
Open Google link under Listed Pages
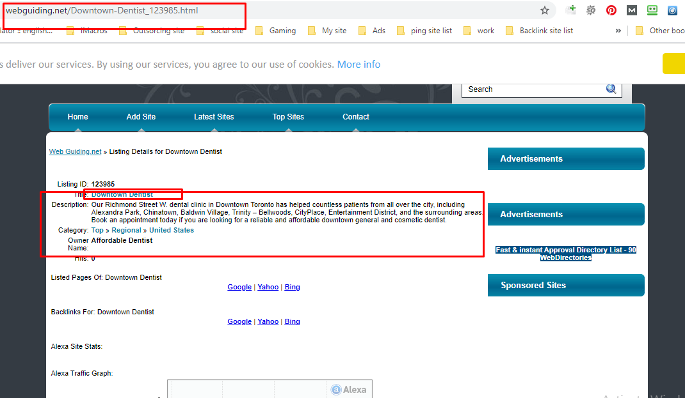coord(239,286)
